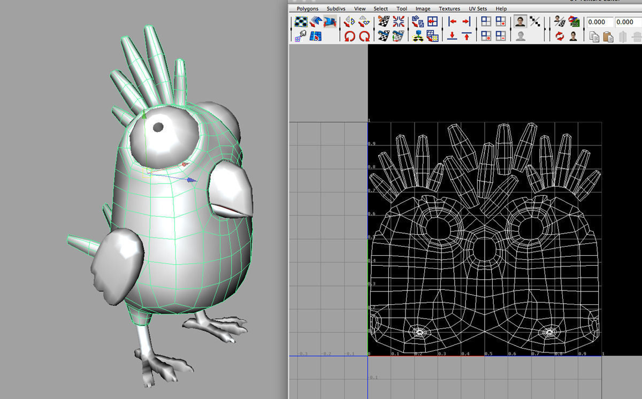Viewport: 642px width, 399px height.
Task: Toggle isolate select mode grid icon
Action: (486, 22)
